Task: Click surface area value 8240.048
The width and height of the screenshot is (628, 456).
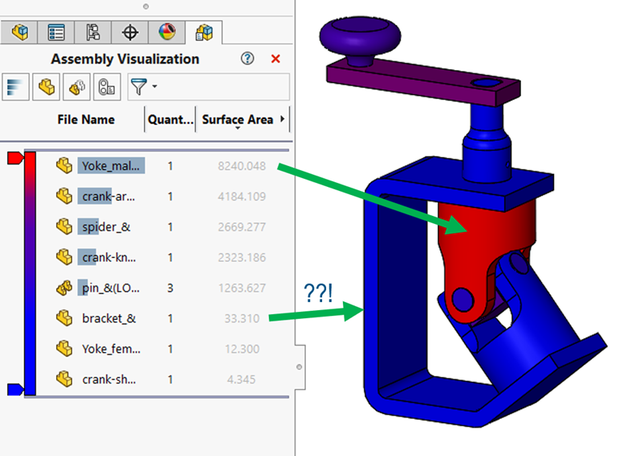Action: pyautogui.click(x=242, y=166)
